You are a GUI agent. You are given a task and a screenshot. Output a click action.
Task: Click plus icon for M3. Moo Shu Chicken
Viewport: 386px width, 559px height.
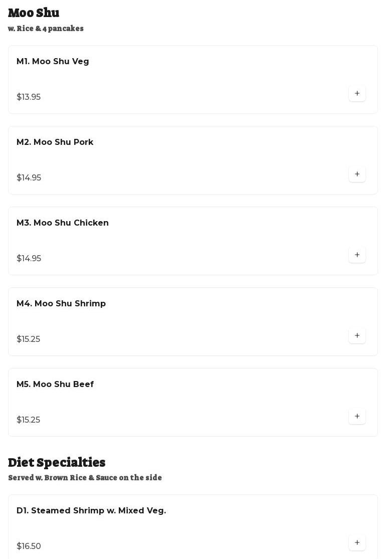point(357,255)
